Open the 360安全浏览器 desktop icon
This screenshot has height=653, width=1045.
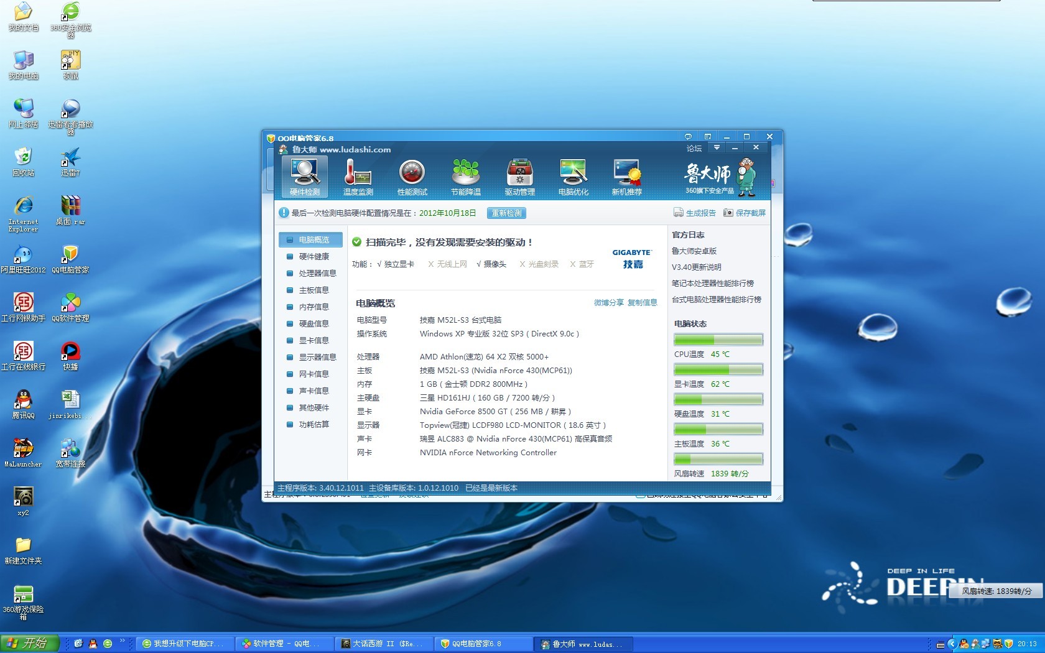pyautogui.click(x=70, y=20)
